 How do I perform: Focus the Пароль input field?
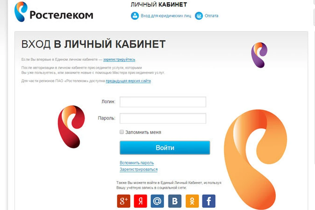(x=163, y=118)
